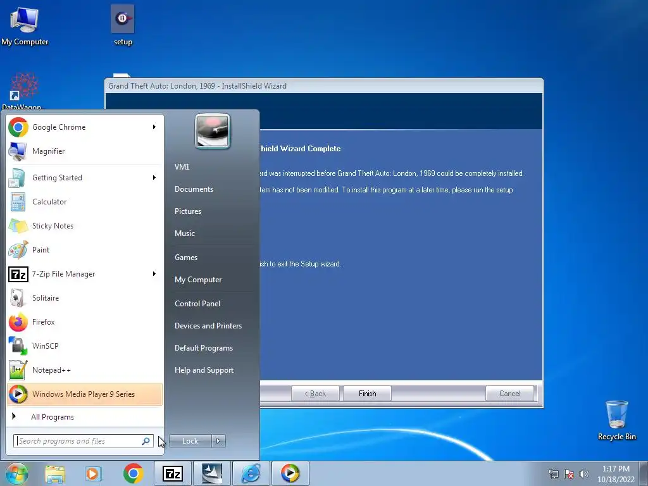Click the user account picture in Start menu
Image resolution: width=648 pixels, height=486 pixels.
[213, 131]
